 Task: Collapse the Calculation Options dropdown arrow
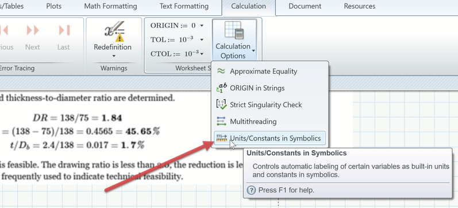(x=253, y=51)
